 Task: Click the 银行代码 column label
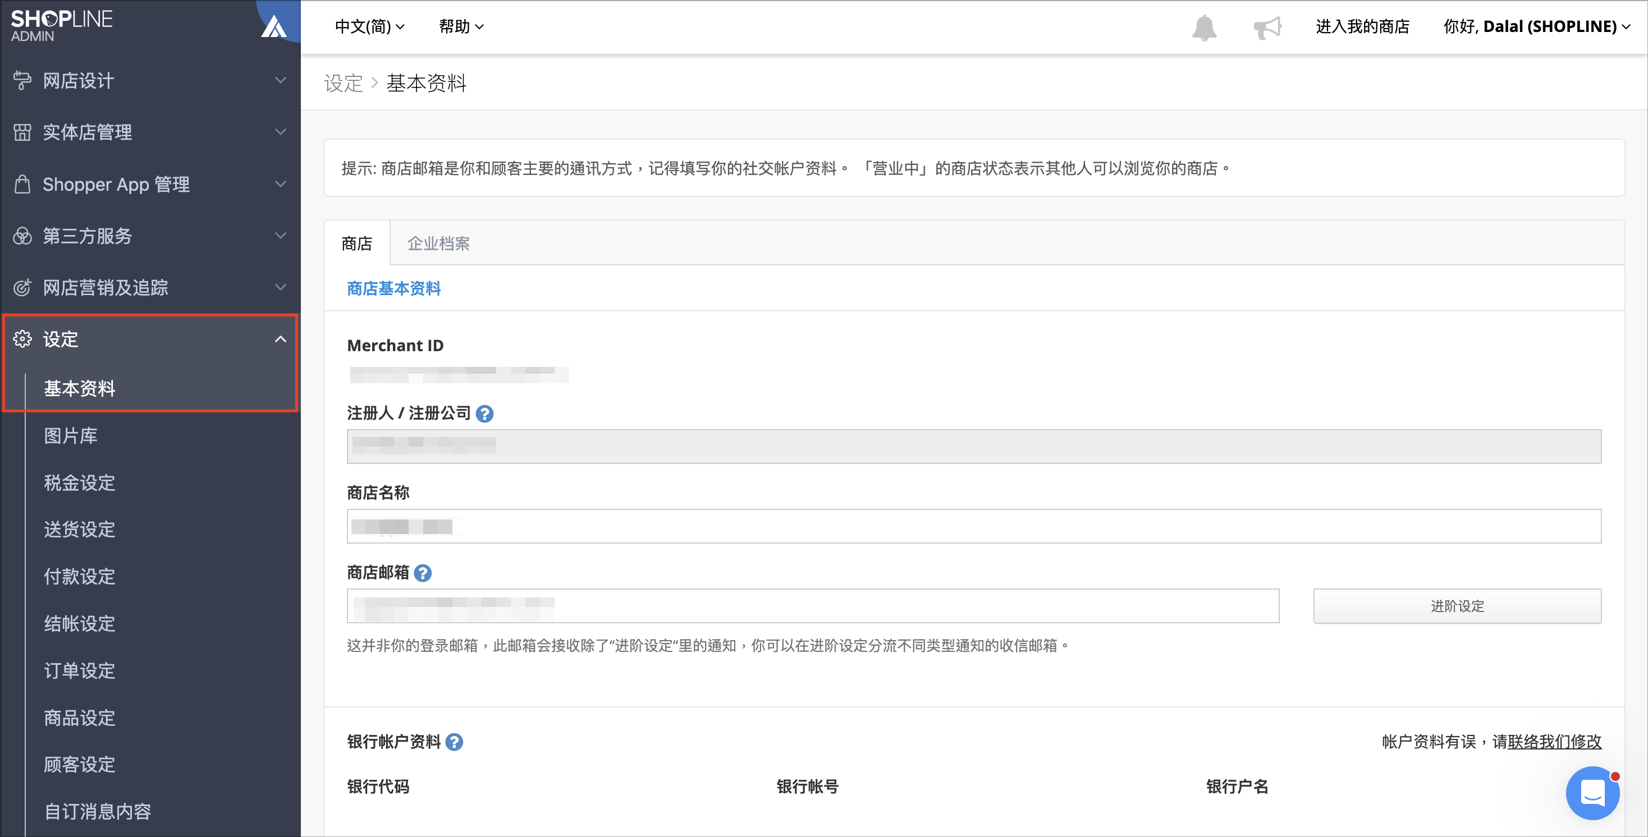[x=378, y=787]
